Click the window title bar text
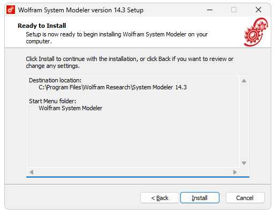The height and width of the screenshot is (215, 274). point(81,10)
